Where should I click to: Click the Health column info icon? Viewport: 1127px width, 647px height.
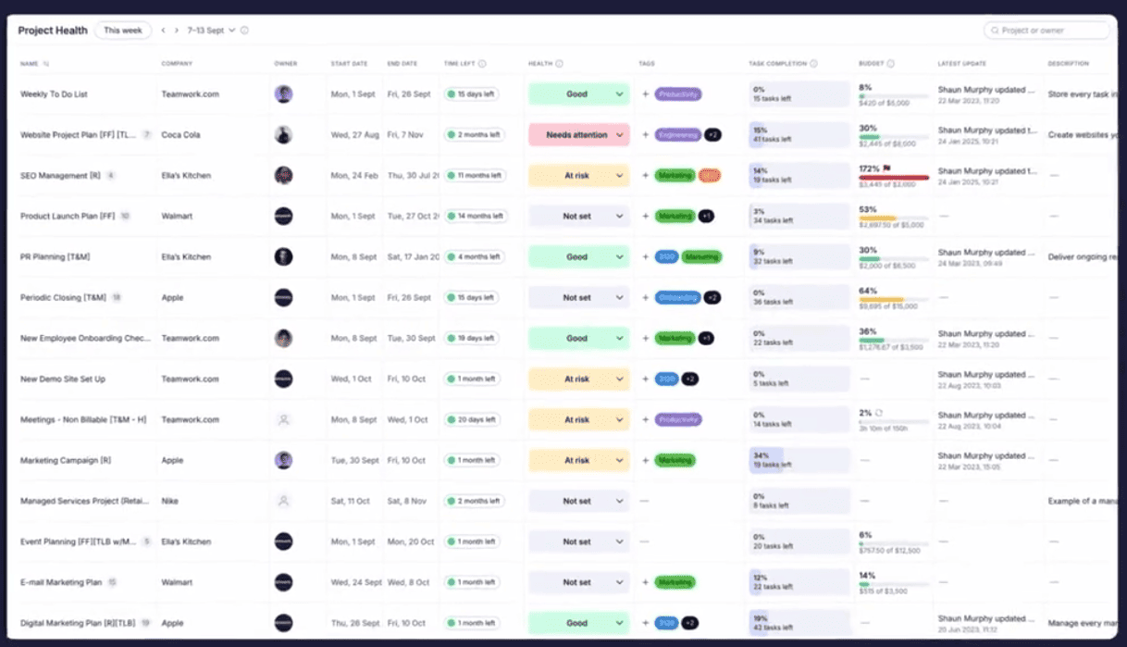click(x=559, y=64)
